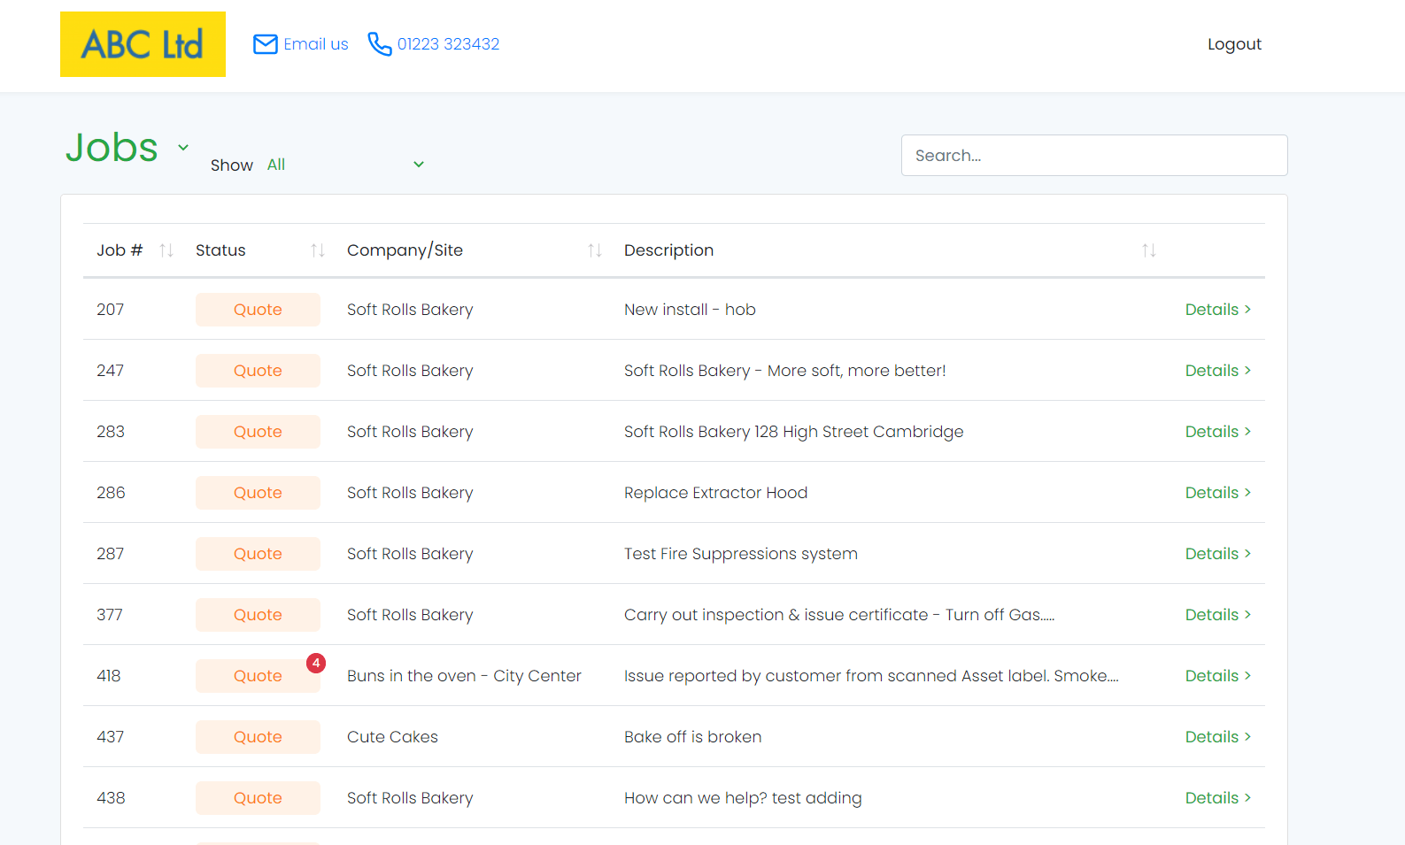Click description 'Carry out inspection & issue certificate'
This screenshot has height=845, width=1405.
point(776,615)
